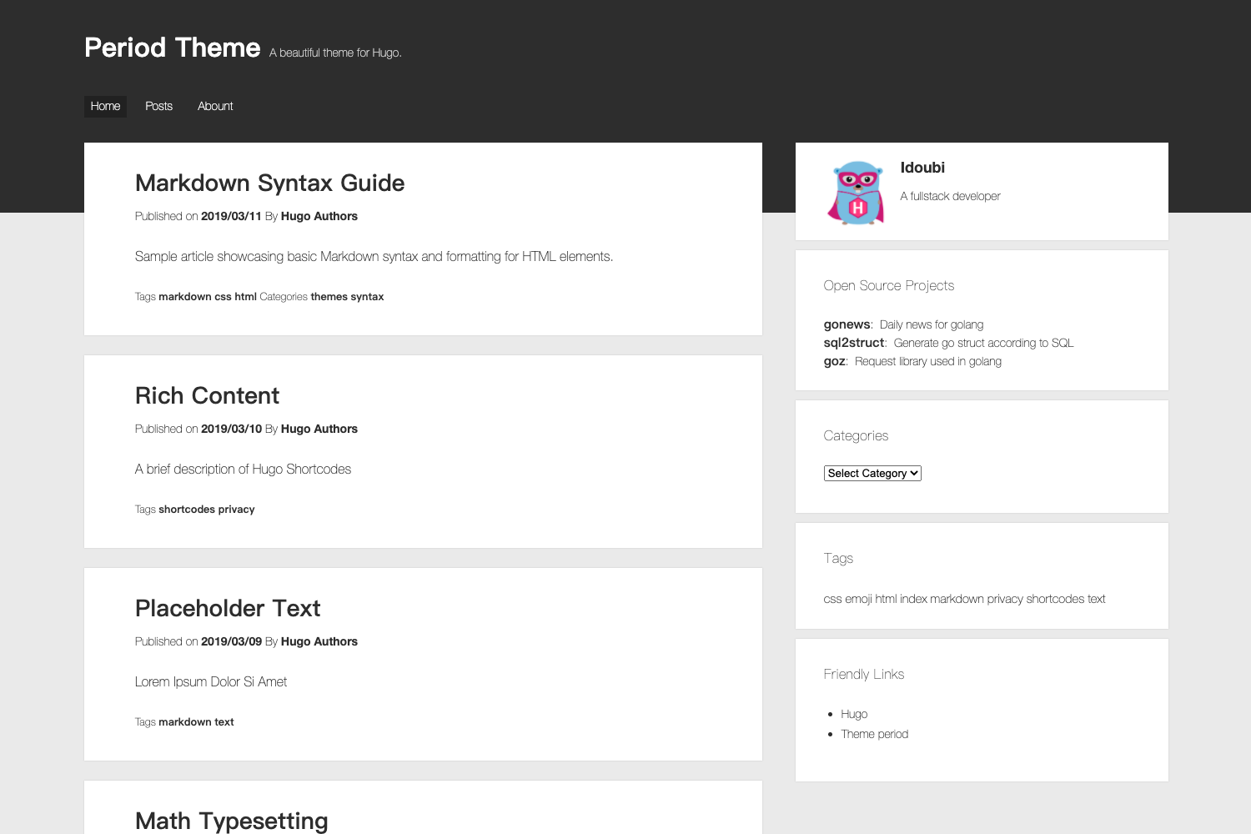Click Hugo Authors under Rich Content
The image size is (1251, 834).
click(x=319, y=429)
